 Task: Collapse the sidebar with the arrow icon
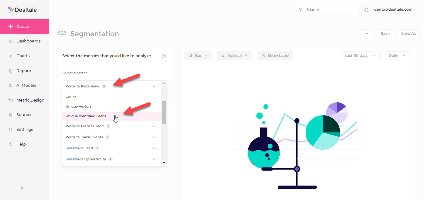pyautogui.click(x=23, y=188)
